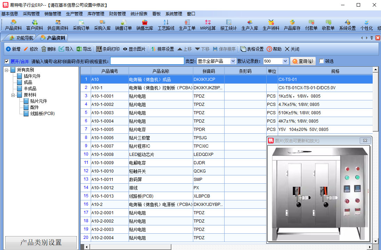The width and height of the screenshot is (381, 250).
Task: Click the product search input field
Action: pyautogui.click(x=147, y=61)
